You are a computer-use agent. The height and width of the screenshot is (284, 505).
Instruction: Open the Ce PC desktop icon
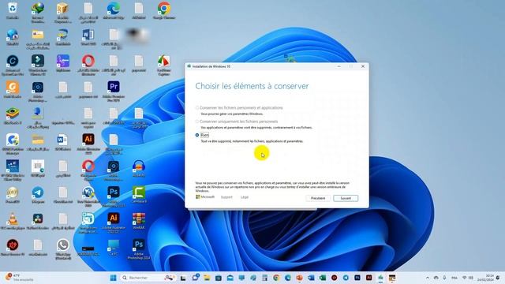[x=114, y=247]
